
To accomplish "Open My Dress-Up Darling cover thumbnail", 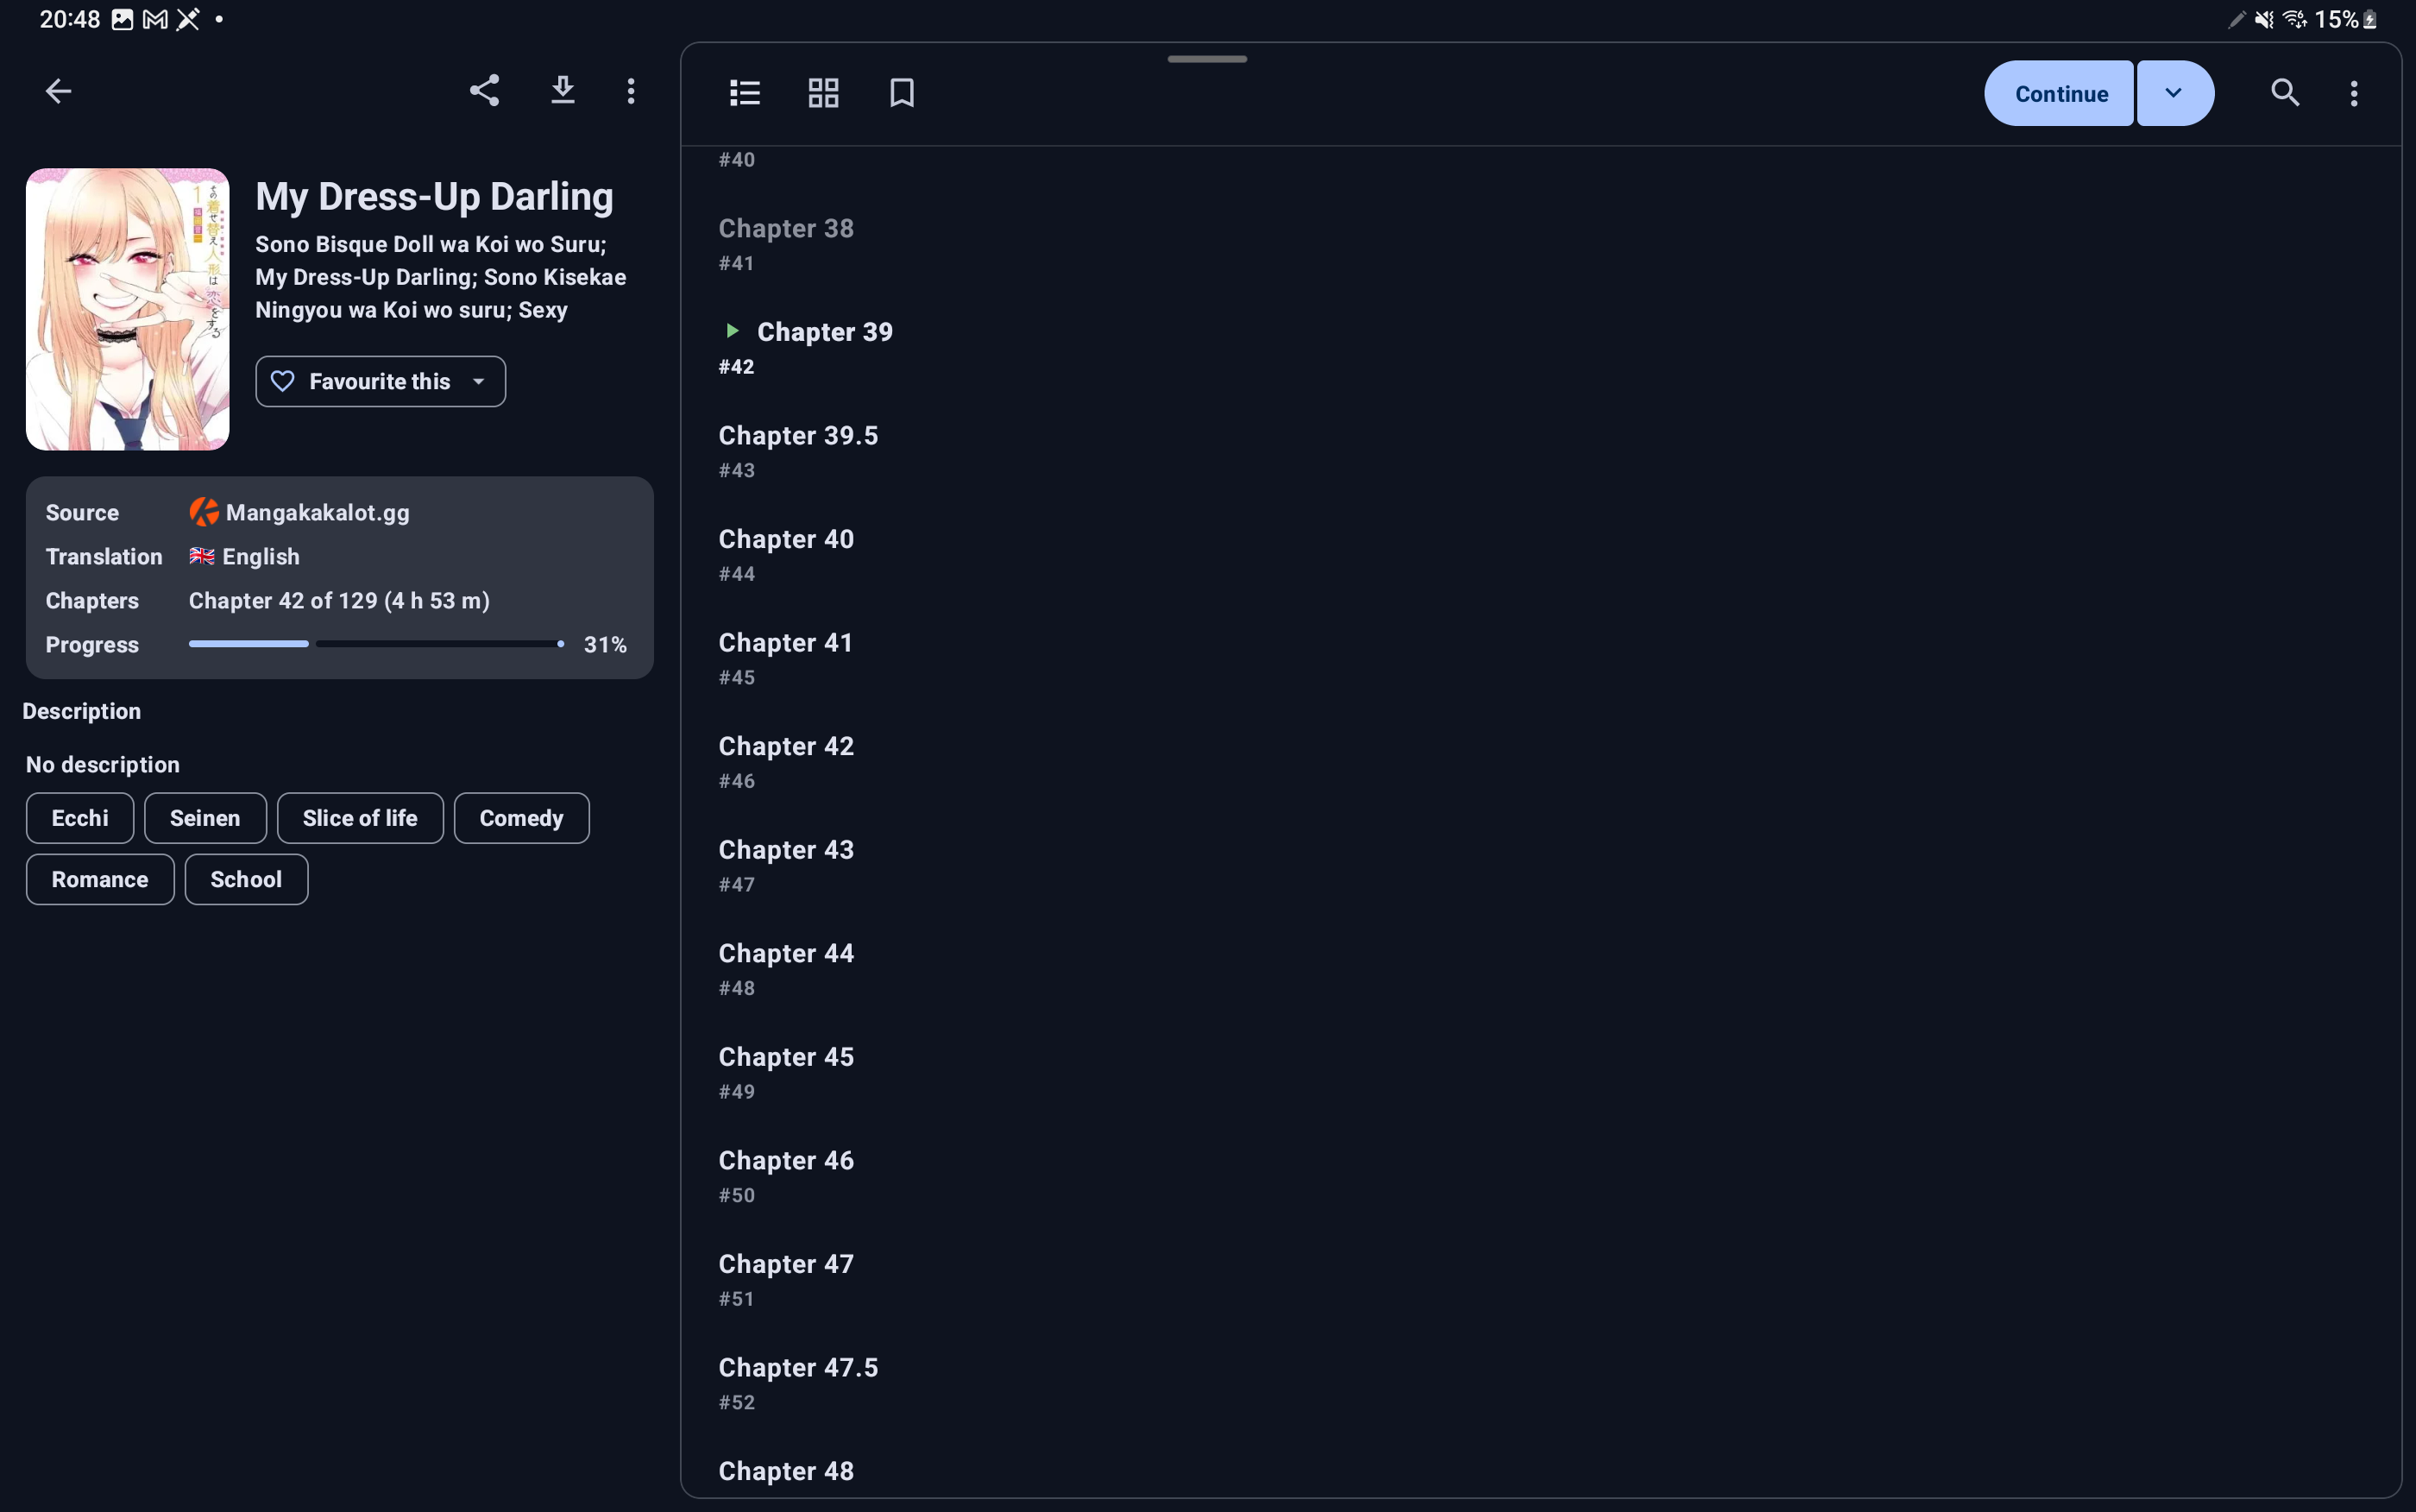I will pyautogui.click(x=128, y=309).
